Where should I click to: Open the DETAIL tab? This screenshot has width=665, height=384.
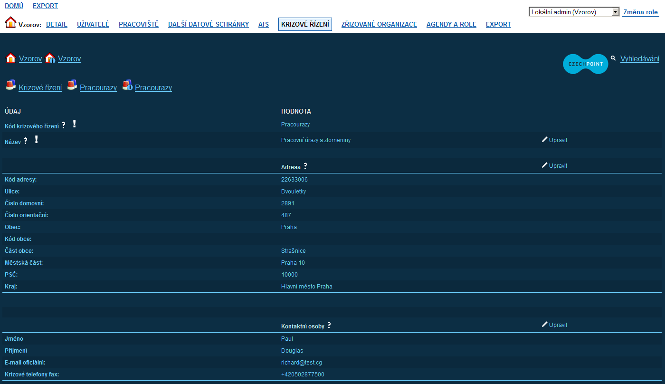(x=57, y=24)
